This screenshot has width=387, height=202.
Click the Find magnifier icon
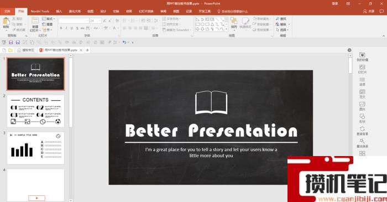pyautogui.click(x=278, y=19)
